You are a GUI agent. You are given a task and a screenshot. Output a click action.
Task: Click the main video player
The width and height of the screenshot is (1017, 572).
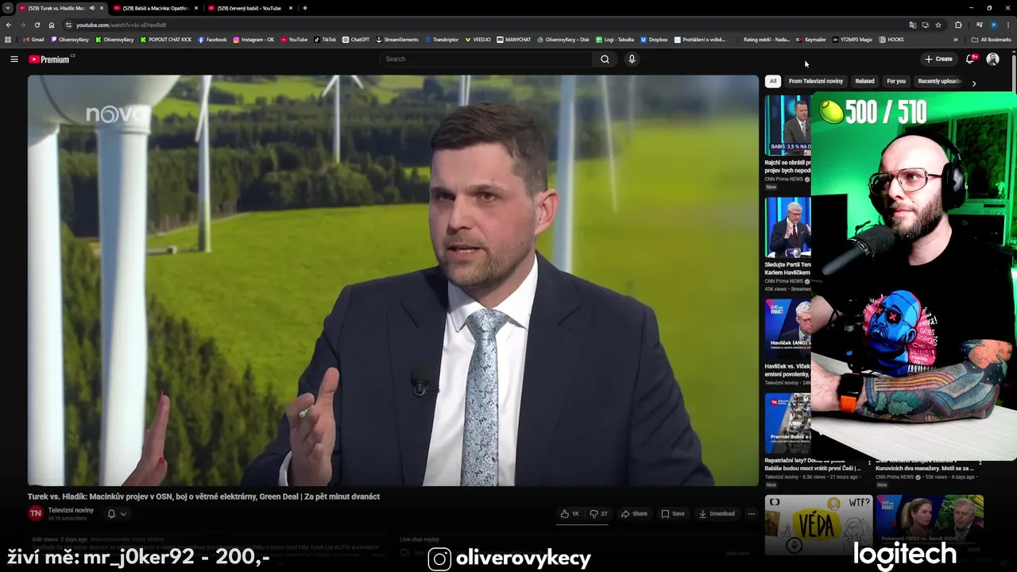click(x=393, y=280)
